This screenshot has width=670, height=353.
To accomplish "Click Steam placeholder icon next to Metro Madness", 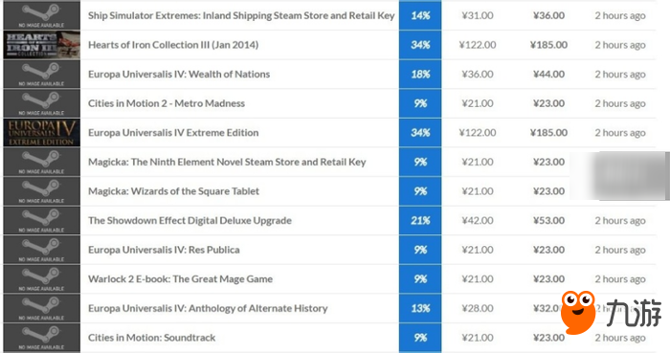I will click(x=41, y=103).
